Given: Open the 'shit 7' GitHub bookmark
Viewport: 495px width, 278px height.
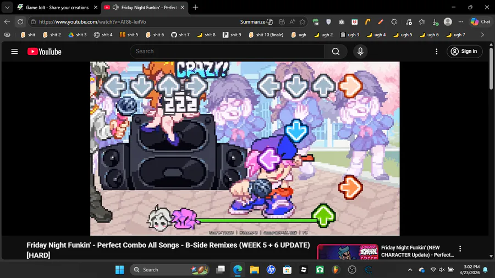Looking at the screenshot, I should coord(180,35).
